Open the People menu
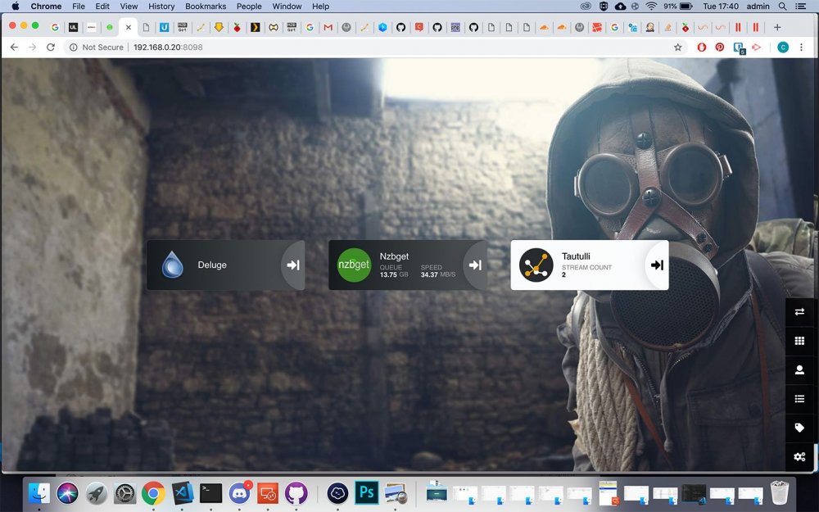 pyautogui.click(x=249, y=7)
